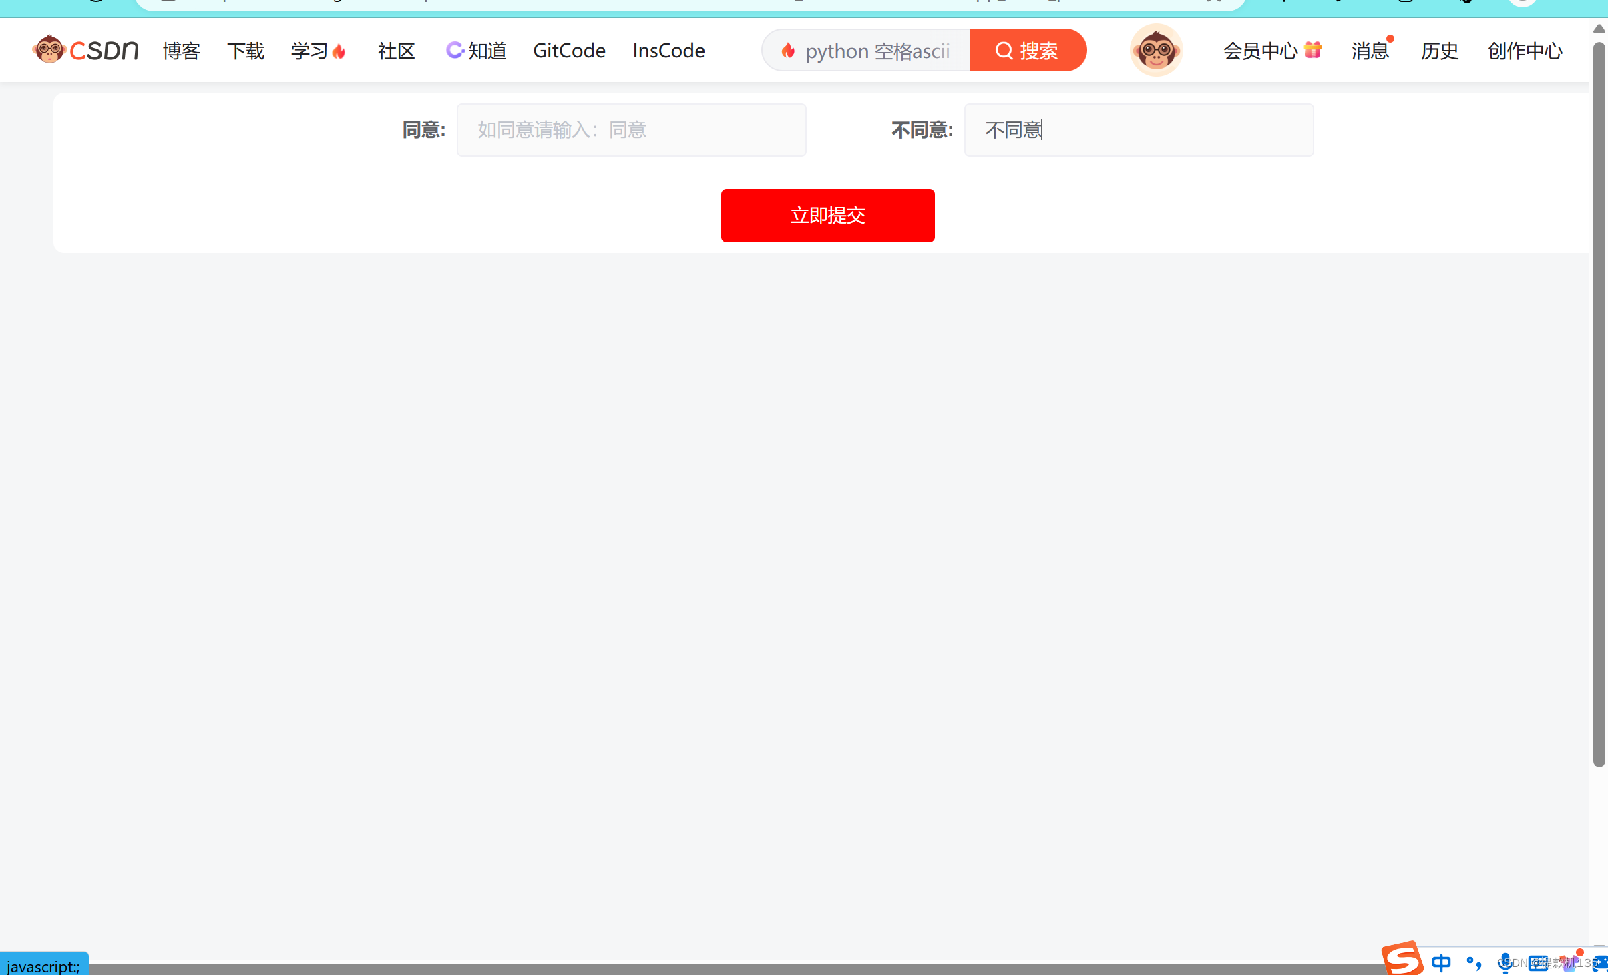This screenshot has width=1608, height=975.
Task: Toggle full/half-width punctuation in Sogou bar
Action: coord(1474,963)
